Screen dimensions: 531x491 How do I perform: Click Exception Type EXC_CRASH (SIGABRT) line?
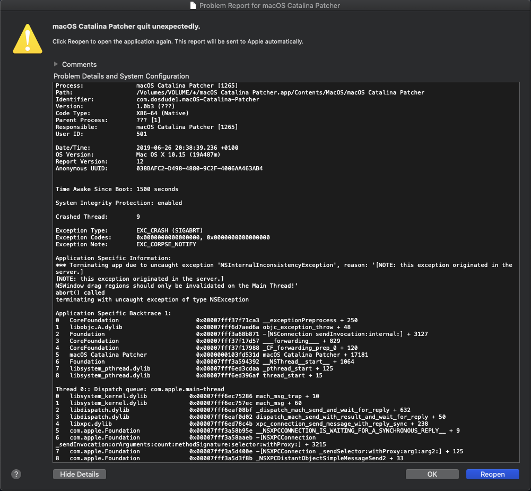[129, 230]
